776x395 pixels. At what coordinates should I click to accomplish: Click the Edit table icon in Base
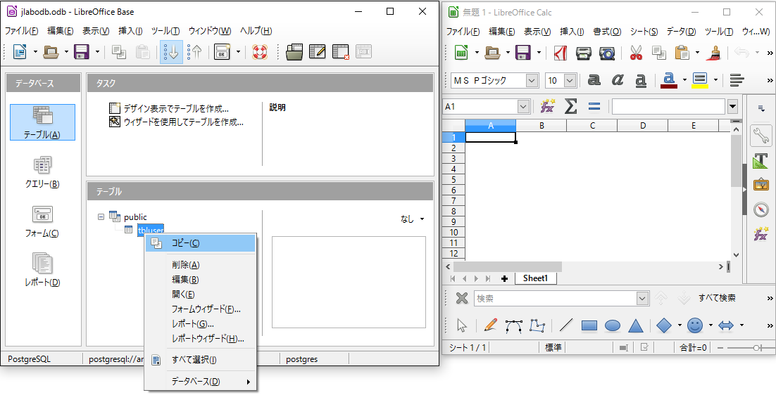pyautogui.click(x=317, y=52)
